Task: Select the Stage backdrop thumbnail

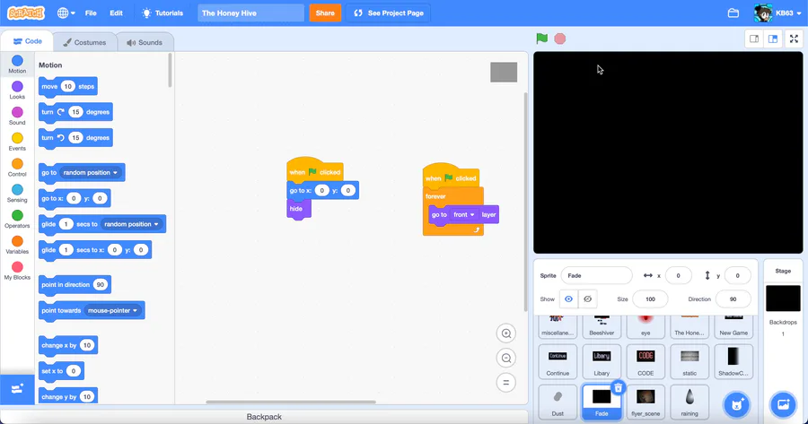Action: [783, 298]
